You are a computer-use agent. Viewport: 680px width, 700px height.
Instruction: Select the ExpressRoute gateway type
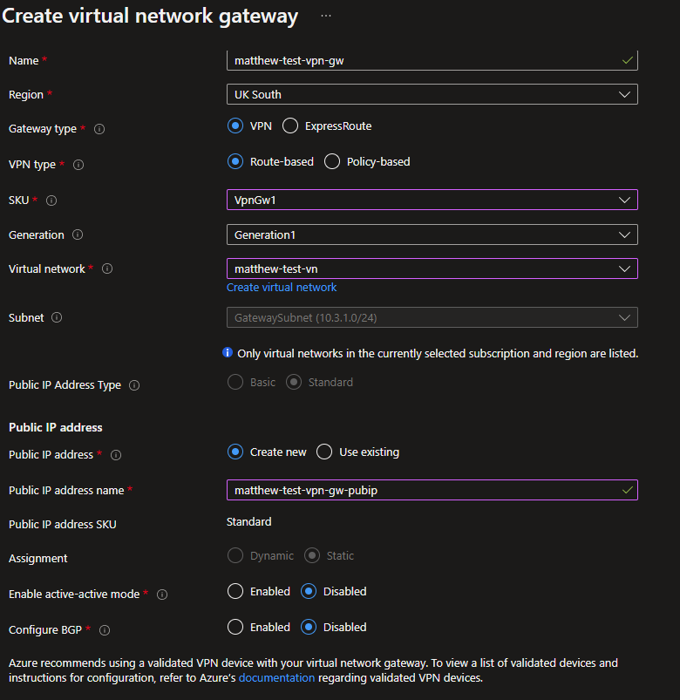pyautogui.click(x=290, y=126)
